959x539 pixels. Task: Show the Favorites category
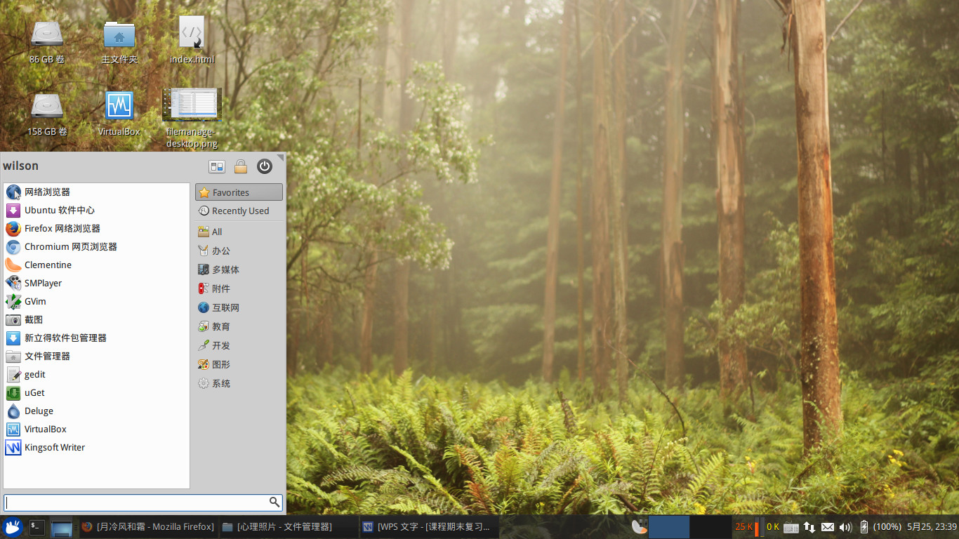[239, 192]
